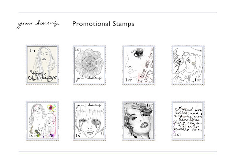Screen dimensions: 234x165
Task: Click 'Love Always' lettering on first stamp
Action: 42,76
